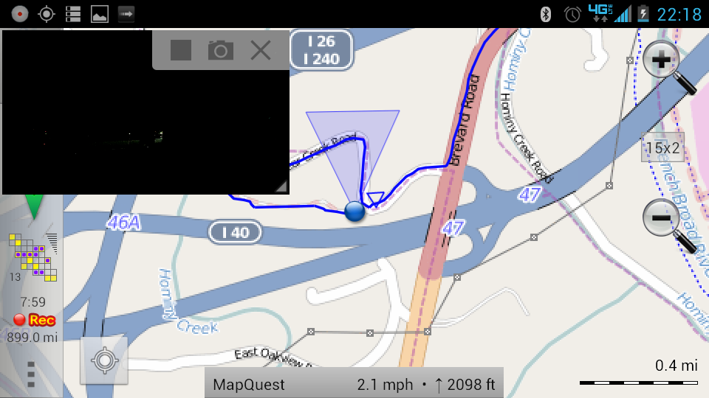Tap the zoom in magnifier button
This screenshot has height=398, width=709.
pyautogui.click(x=669, y=67)
